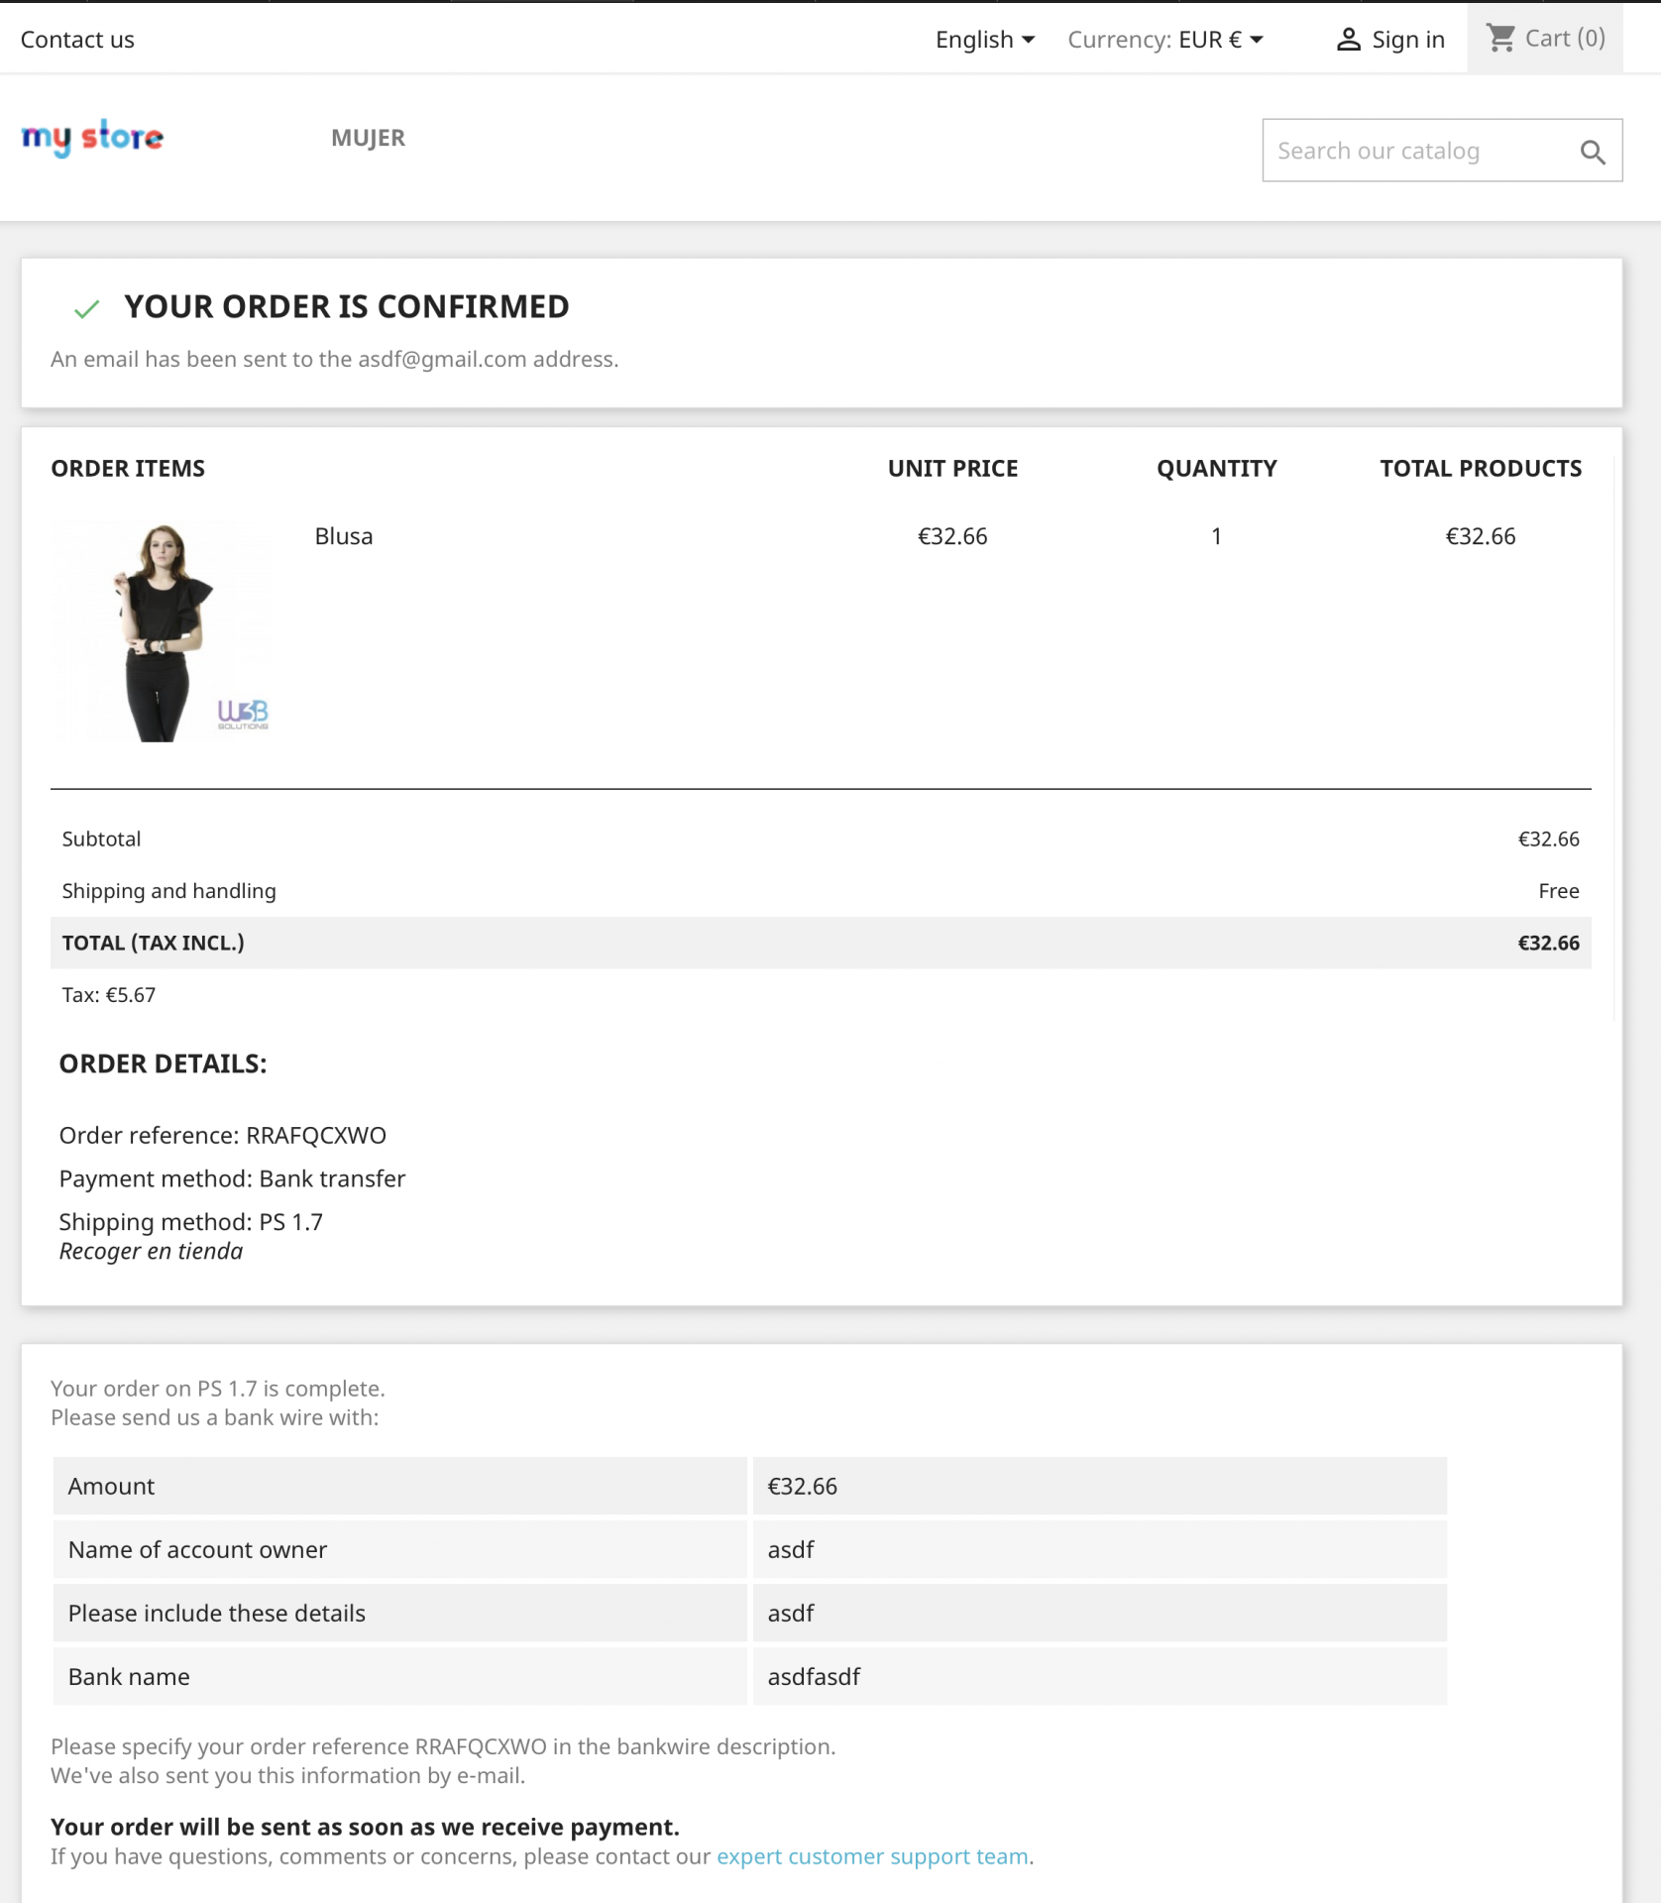Go home via the my store logo
This screenshot has width=1661, height=1903.
(x=92, y=138)
